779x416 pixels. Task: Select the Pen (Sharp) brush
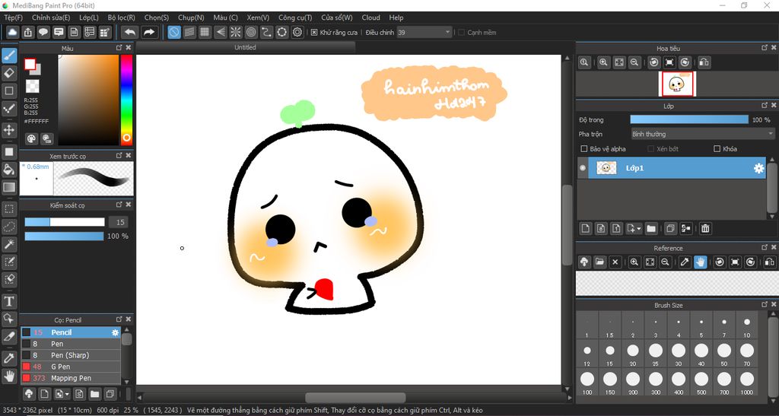click(x=71, y=355)
